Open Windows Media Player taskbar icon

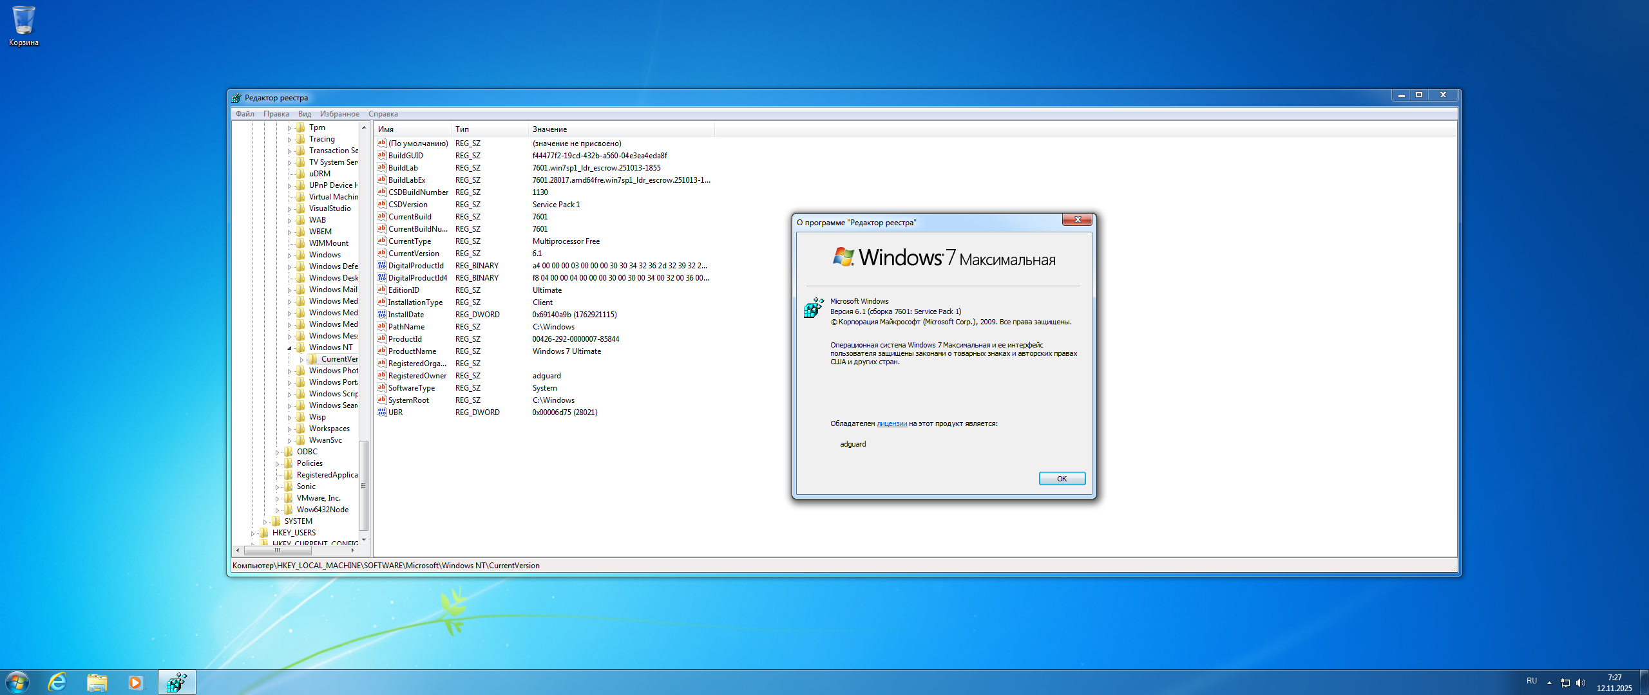pyautogui.click(x=135, y=682)
